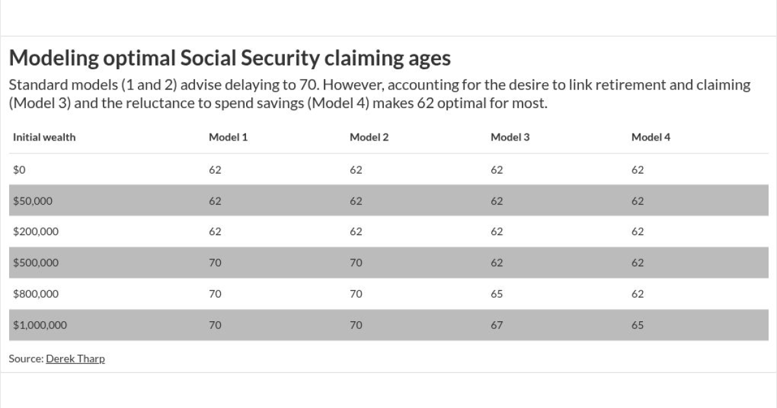
Task: Click the subtitle paragraph about standard models
Action: pos(379,94)
